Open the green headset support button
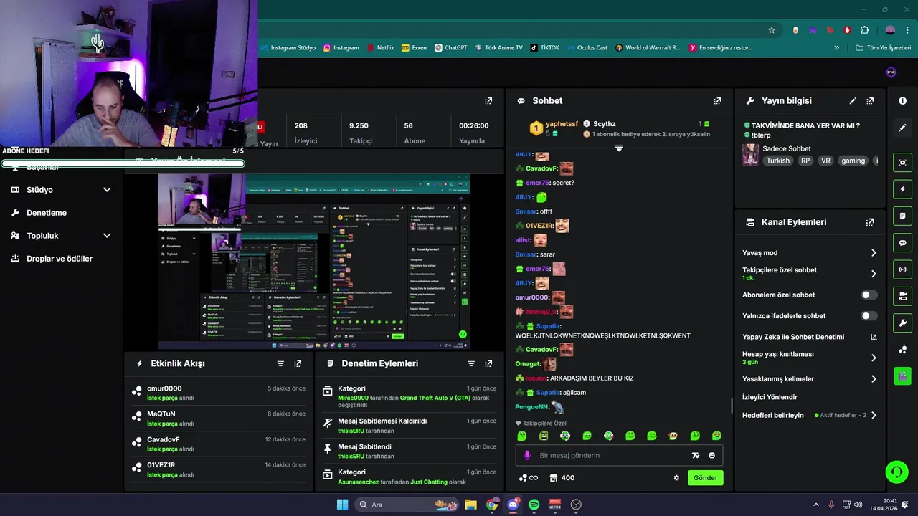 [896, 472]
